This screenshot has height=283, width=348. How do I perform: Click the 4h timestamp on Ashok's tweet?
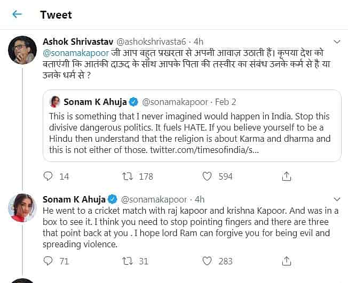[198, 42]
